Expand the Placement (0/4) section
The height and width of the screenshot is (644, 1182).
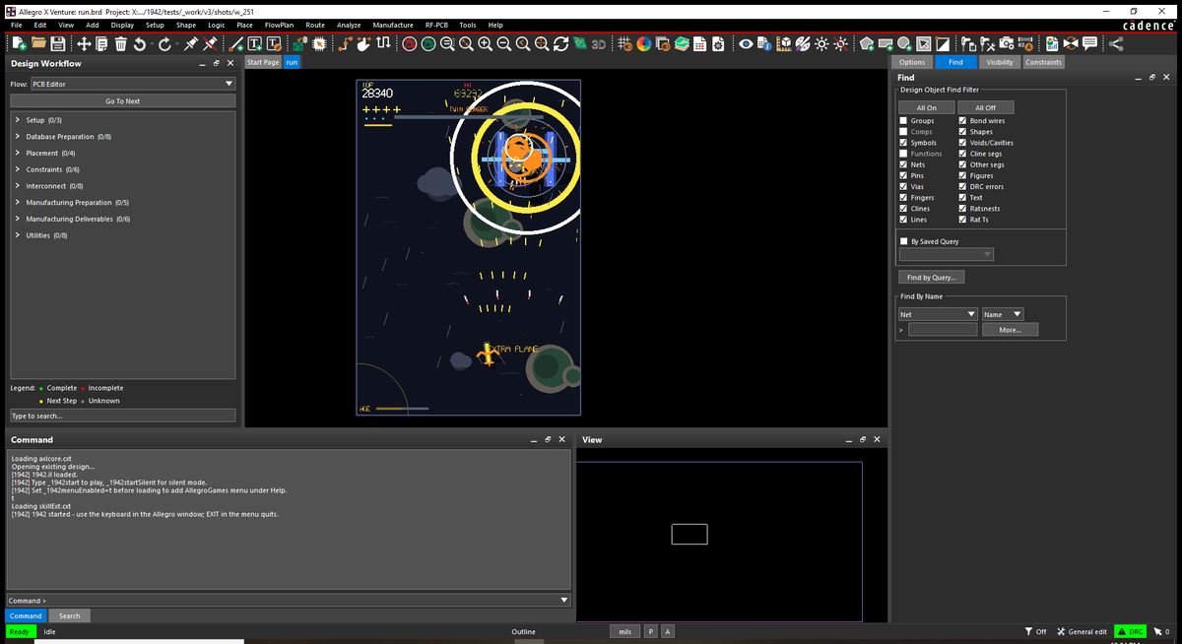pyautogui.click(x=18, y=153)
